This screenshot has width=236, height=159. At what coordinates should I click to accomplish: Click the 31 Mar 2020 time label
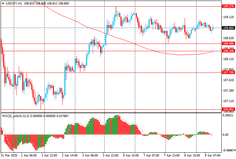pos(9,156)
